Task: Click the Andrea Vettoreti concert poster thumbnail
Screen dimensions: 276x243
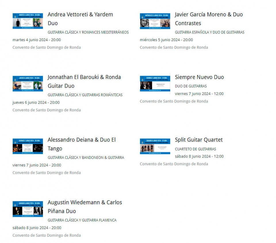Action: pyautogui.click(x=28, y=21)
